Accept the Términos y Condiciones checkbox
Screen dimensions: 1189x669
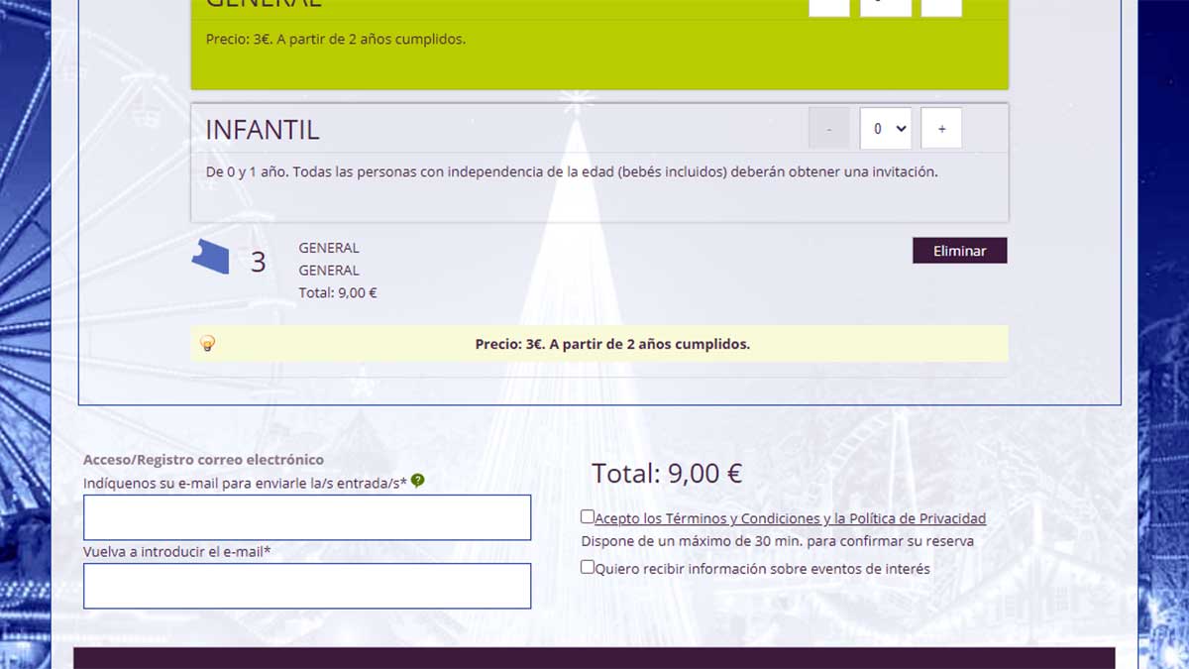(588, 516)
